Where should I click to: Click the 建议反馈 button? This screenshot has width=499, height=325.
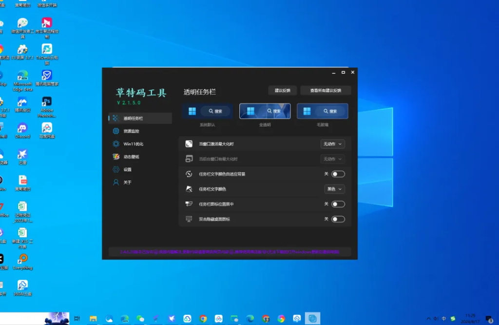point(283,90)
